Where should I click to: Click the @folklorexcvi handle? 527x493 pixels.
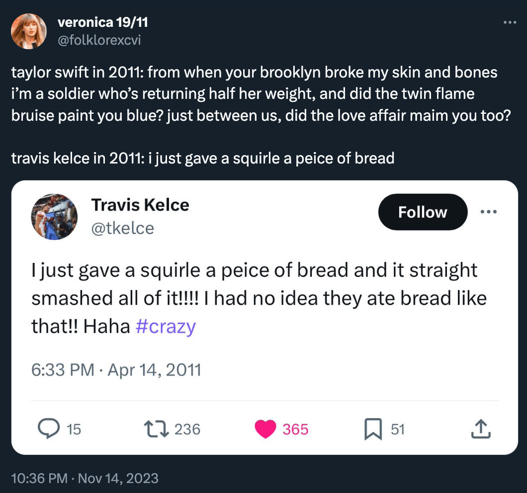point(99,40)
